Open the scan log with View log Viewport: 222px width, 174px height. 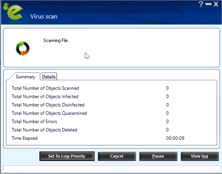200,156
